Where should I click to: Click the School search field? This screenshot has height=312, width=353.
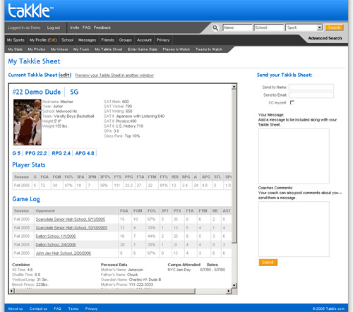pos(269,28)
